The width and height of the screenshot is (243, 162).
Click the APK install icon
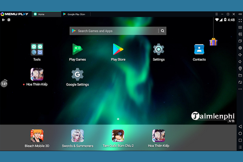pyautogui.click(x=240, y=34)
